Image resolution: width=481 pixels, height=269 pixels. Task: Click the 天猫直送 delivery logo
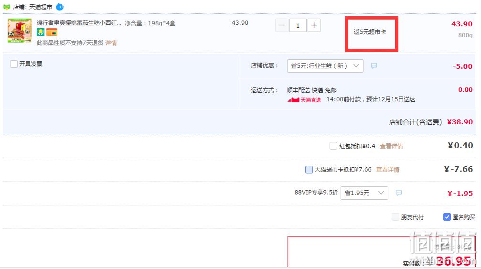[304, 100]
